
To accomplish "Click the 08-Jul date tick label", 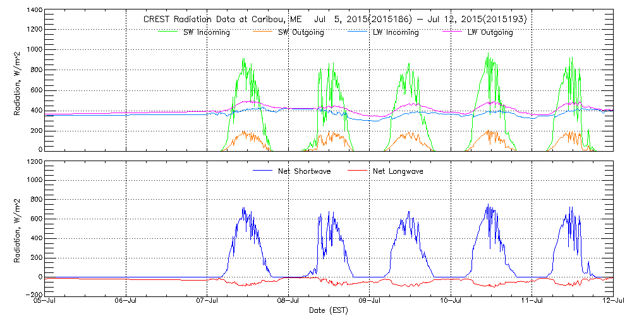I will (288, 301).
